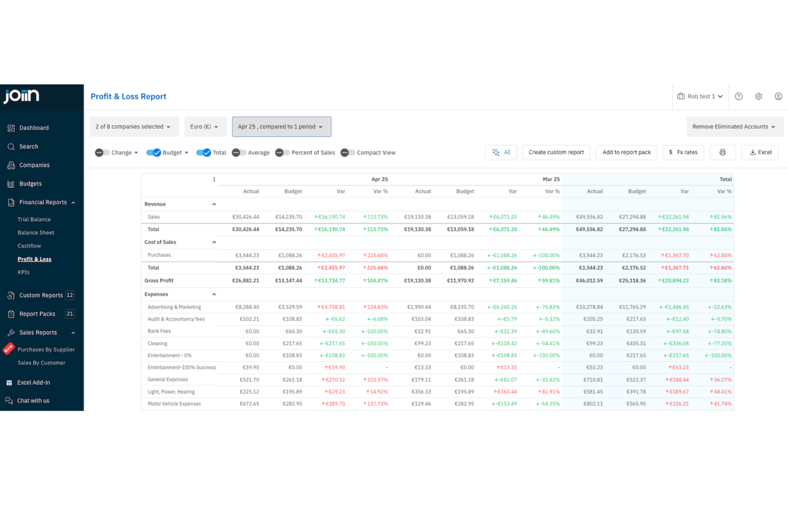Click Create custom report
788x525 pixels.
[x=556, y=152]
